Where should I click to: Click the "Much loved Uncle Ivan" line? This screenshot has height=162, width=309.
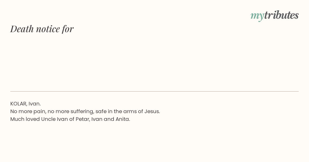70,119
